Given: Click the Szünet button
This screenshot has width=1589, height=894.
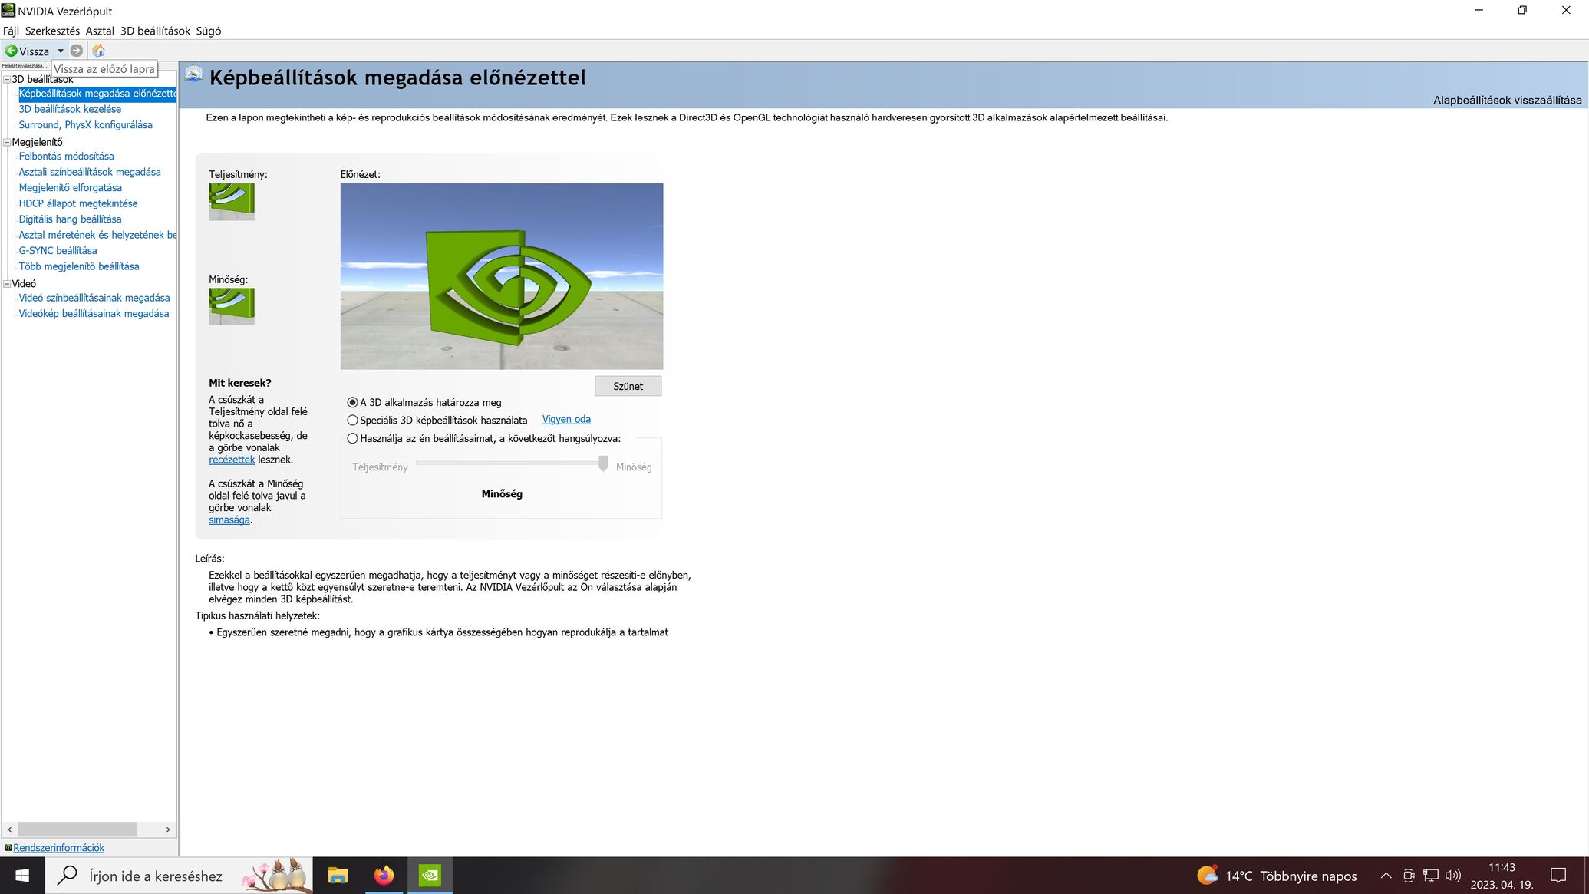Looking at the screenshot, I should pyautogui.click(x=628, y=386).
